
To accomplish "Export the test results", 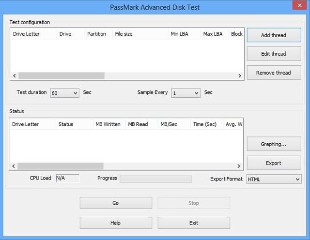I will coord(274,163).
